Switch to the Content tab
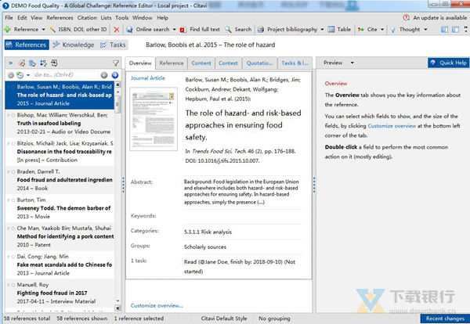 [201, 63]
